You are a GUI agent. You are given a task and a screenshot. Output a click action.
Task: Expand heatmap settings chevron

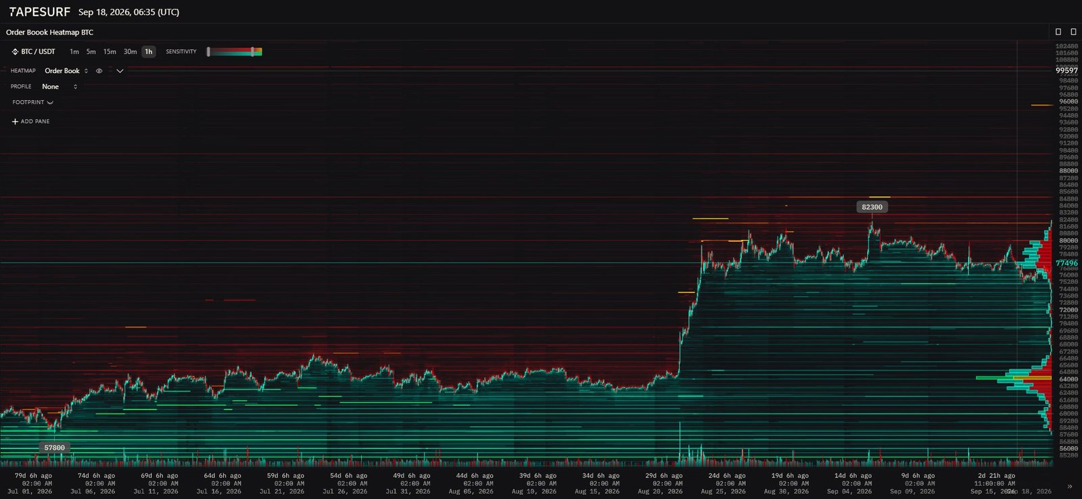[120, 70]
